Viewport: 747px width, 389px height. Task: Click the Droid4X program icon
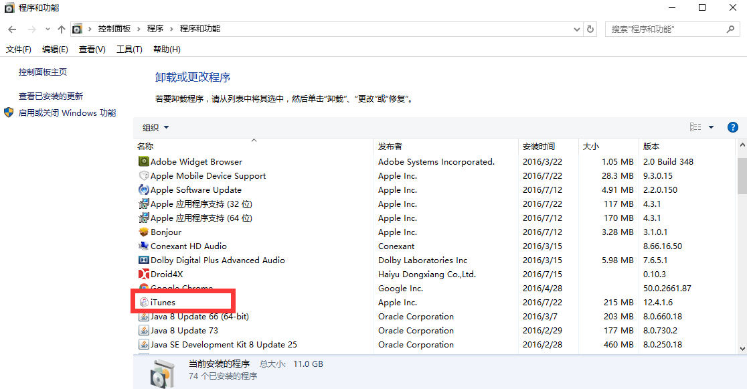[143, 274]
